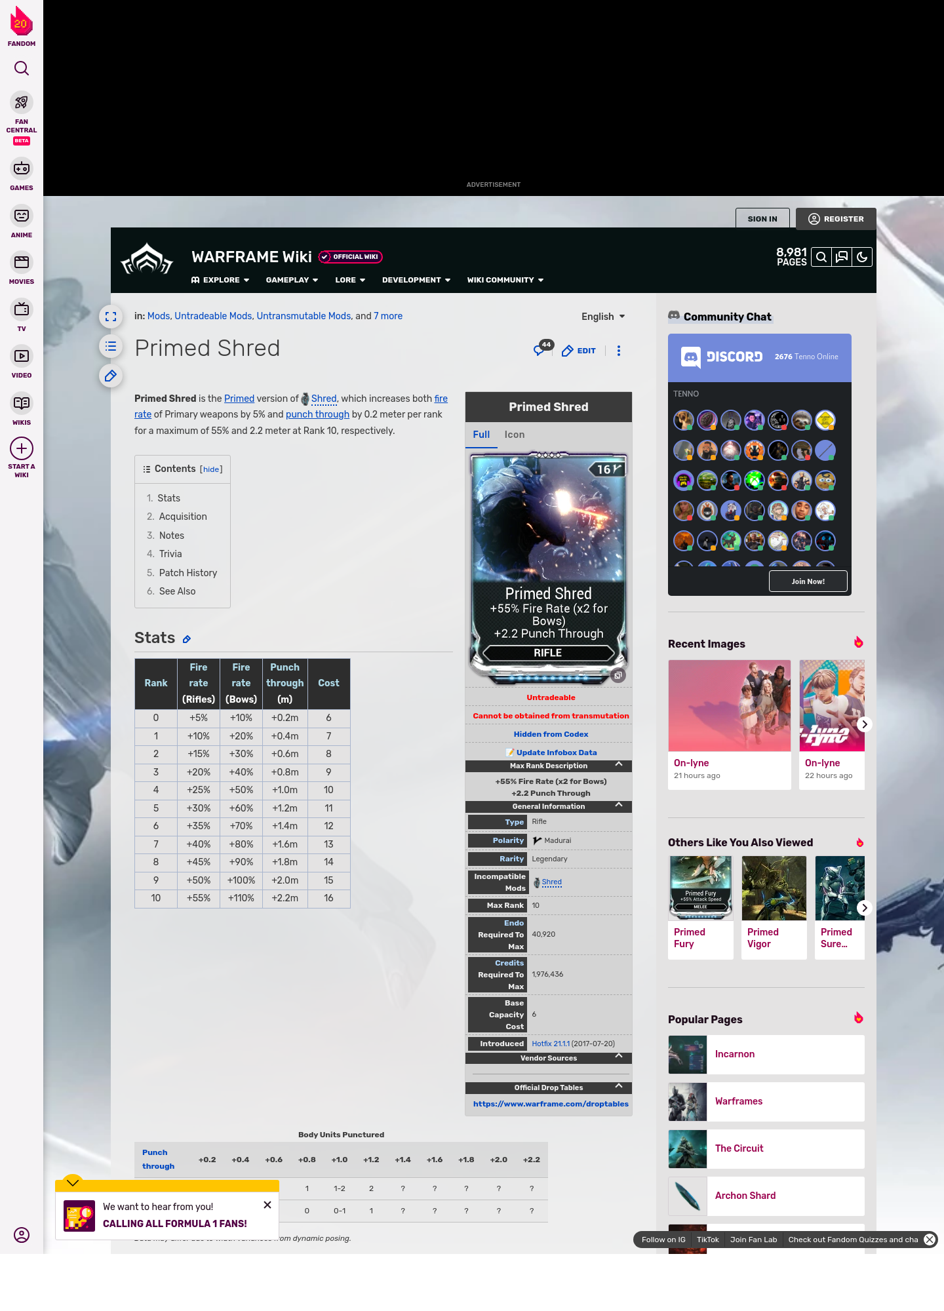
Task: Advance the Others Also Viewed carousel
Action: (865, 908)
